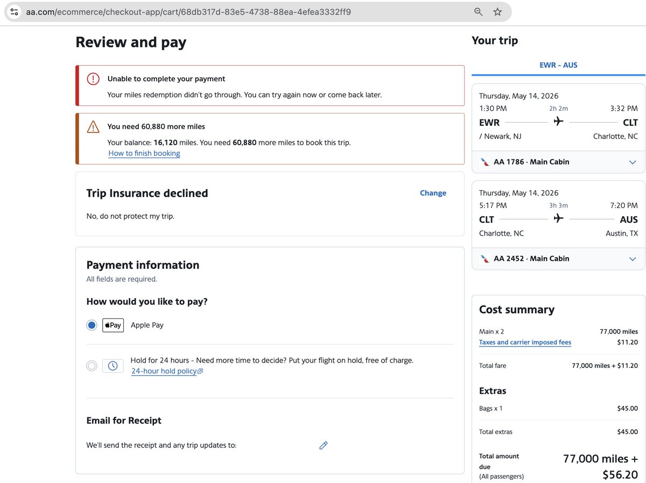This screenshot has width=646, height=483.
Task: Click Unable to complete your payment message
Action: pyautogui.click(x=166, y=79)
